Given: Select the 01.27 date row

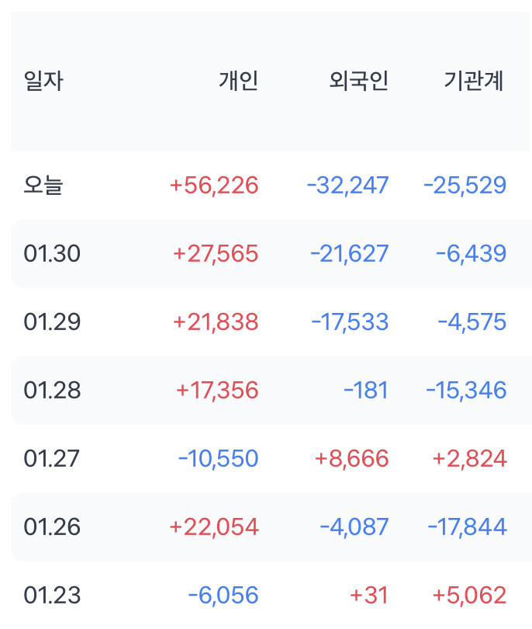Looking at the screenshot, I should (52, 459).
